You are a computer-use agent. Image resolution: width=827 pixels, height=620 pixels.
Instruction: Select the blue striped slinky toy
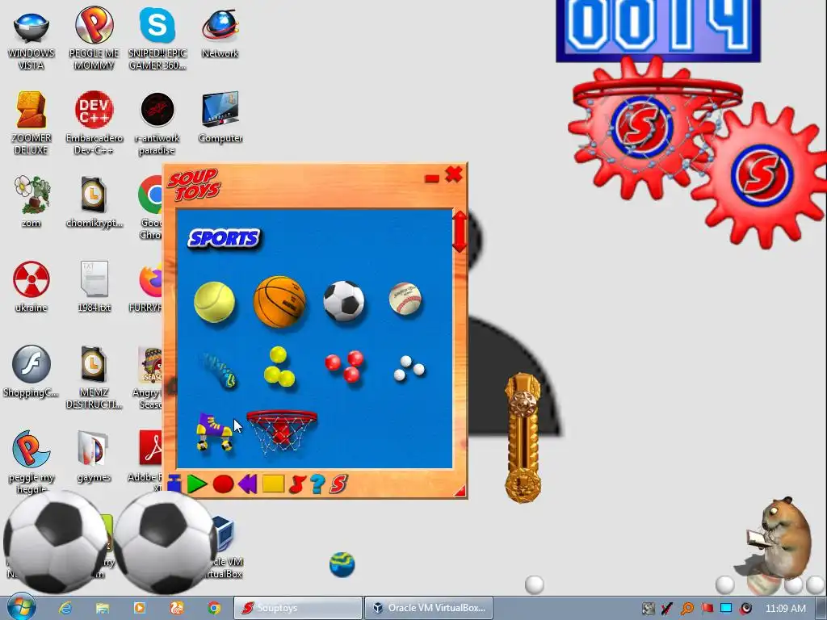[218, 371]
